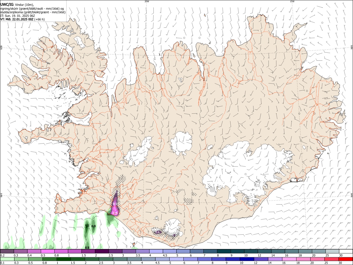Select the lightest green 0.1–0.3 swatch, lower legend
This screenshot has height=265, width=353.
pyautogui.click(x=7, y=259)
